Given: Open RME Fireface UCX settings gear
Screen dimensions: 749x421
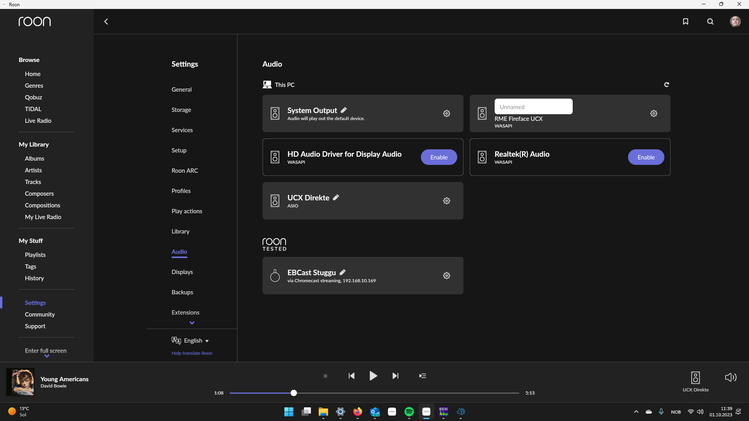Looking at the screenshot, I should (x=654, y=113).
